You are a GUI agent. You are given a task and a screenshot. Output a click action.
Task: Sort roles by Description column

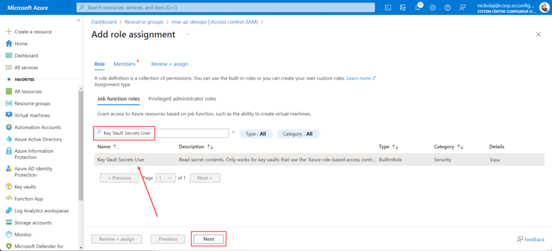tap(196, 147)
